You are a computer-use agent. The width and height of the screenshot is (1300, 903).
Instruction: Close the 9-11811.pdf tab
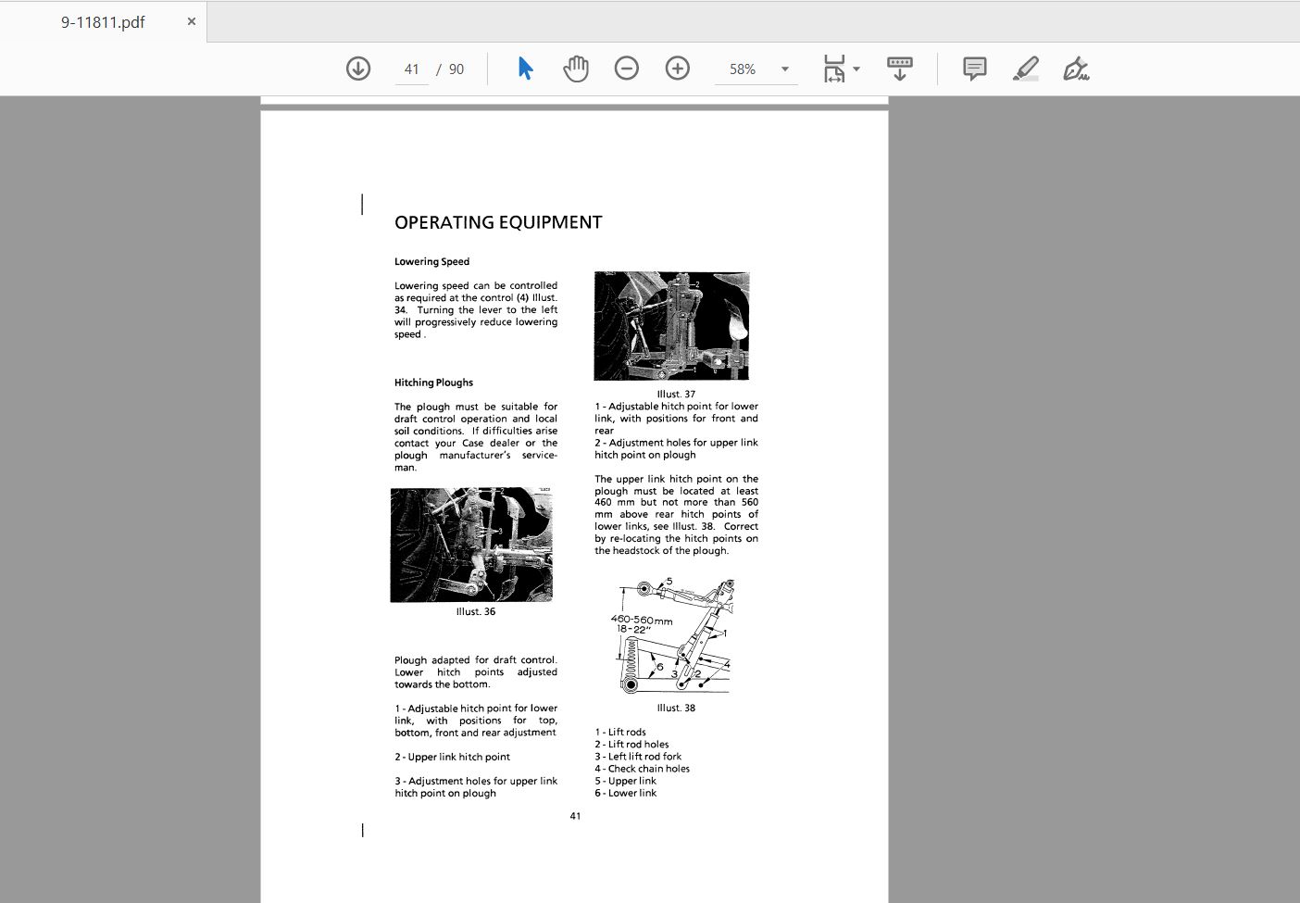[x=191, y=20]
